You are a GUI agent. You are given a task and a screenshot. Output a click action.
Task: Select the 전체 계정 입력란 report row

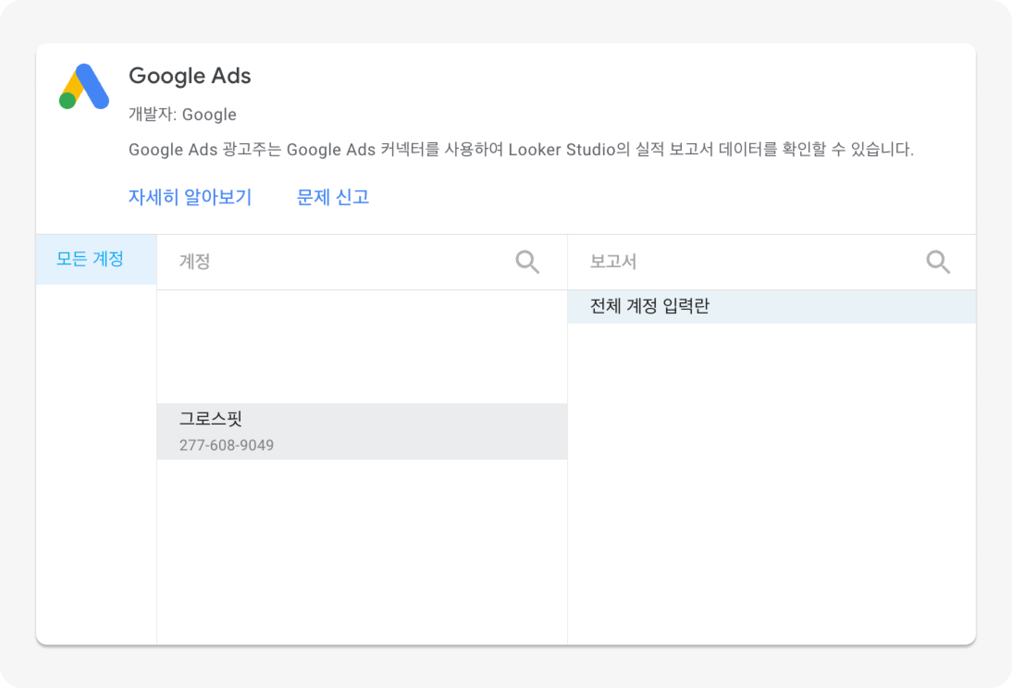[x=772, y=306]
